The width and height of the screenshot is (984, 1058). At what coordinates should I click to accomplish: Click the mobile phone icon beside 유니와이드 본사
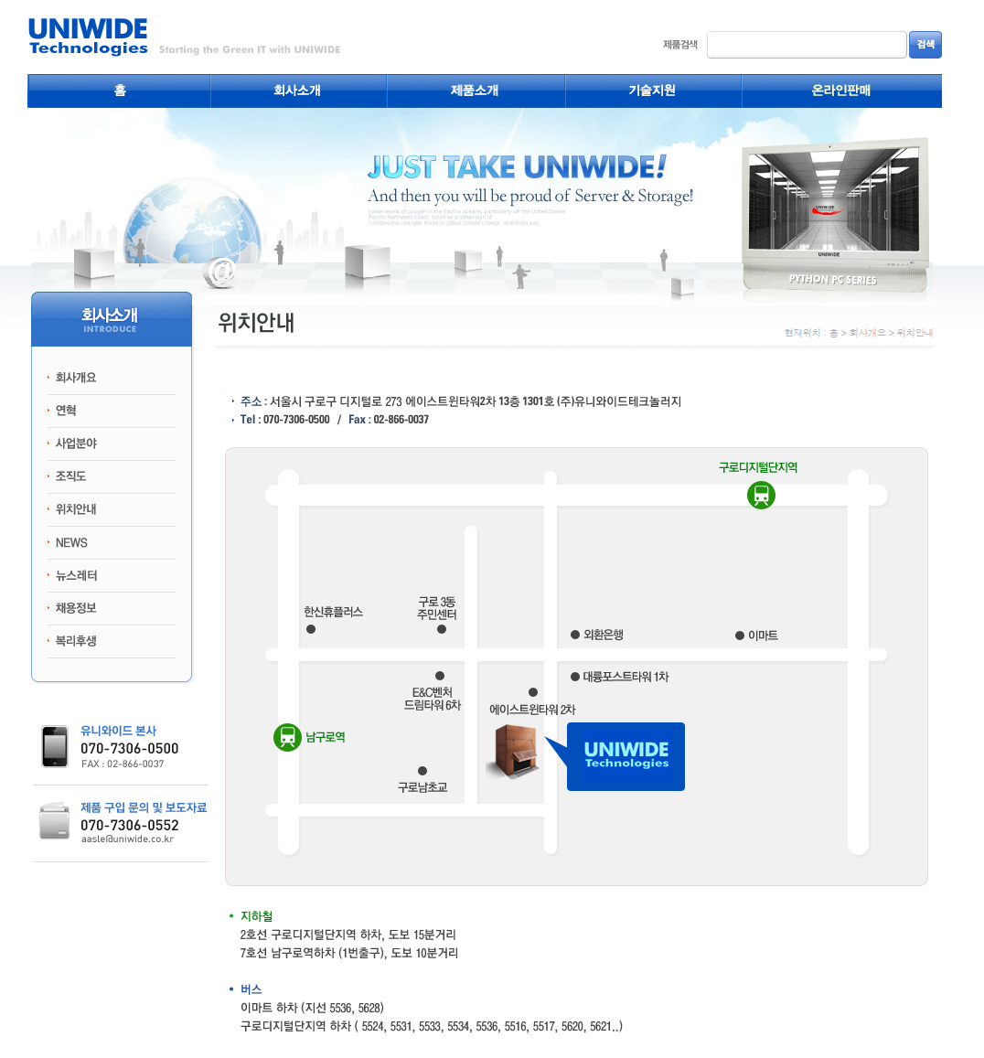[x=55, y=747]
